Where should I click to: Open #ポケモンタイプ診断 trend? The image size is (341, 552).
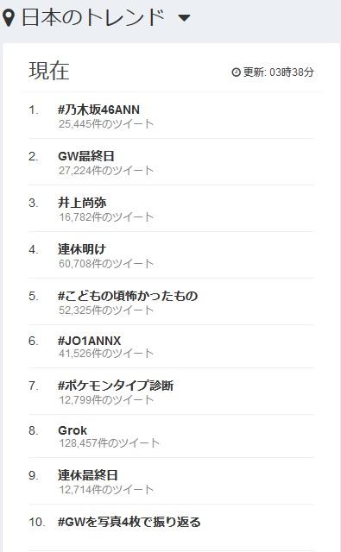point(116,386)
